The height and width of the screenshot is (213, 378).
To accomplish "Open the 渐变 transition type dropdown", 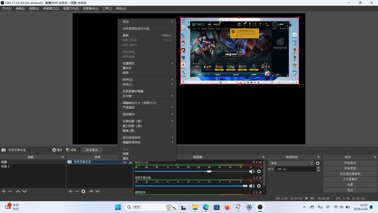I will coord(291,163).
